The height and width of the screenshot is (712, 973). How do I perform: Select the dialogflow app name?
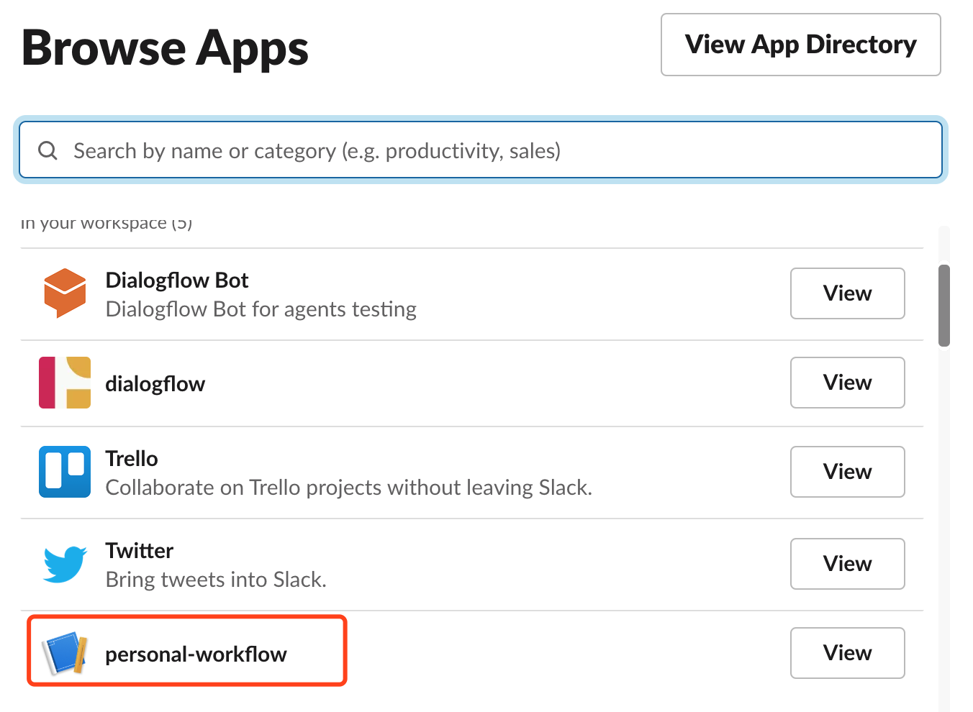[x=155, y=384]
